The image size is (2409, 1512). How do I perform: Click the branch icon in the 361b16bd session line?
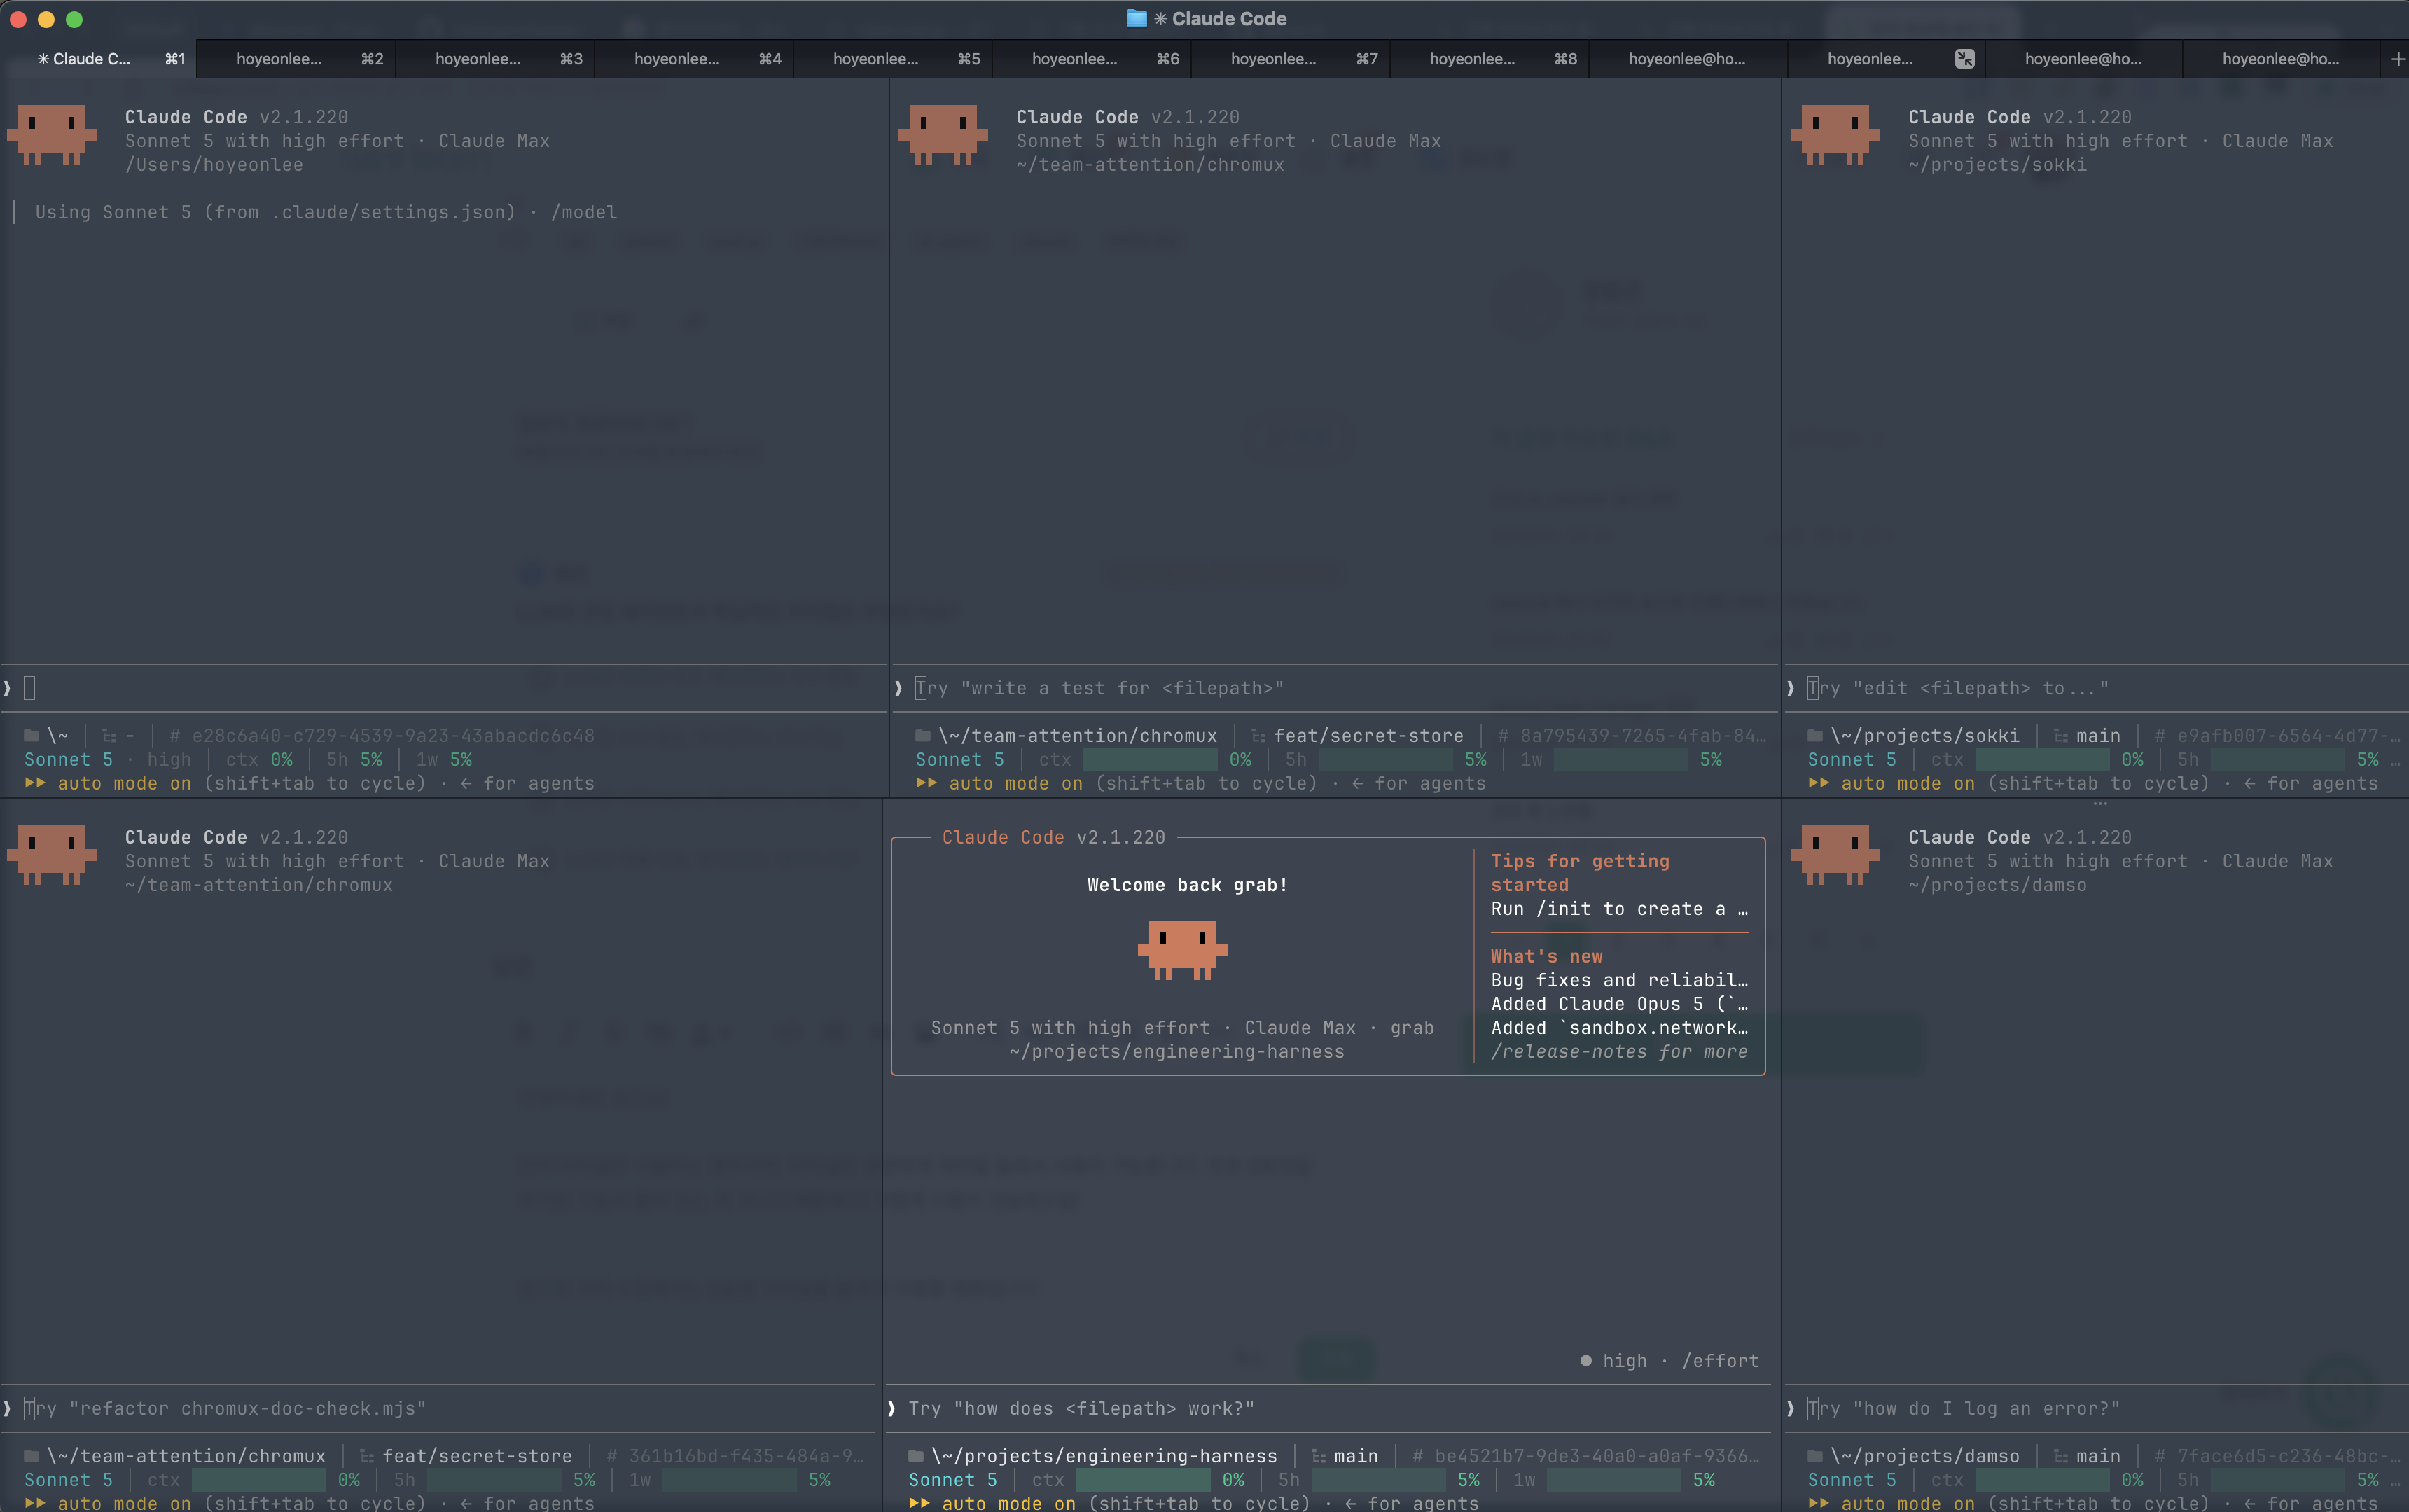367,1456
